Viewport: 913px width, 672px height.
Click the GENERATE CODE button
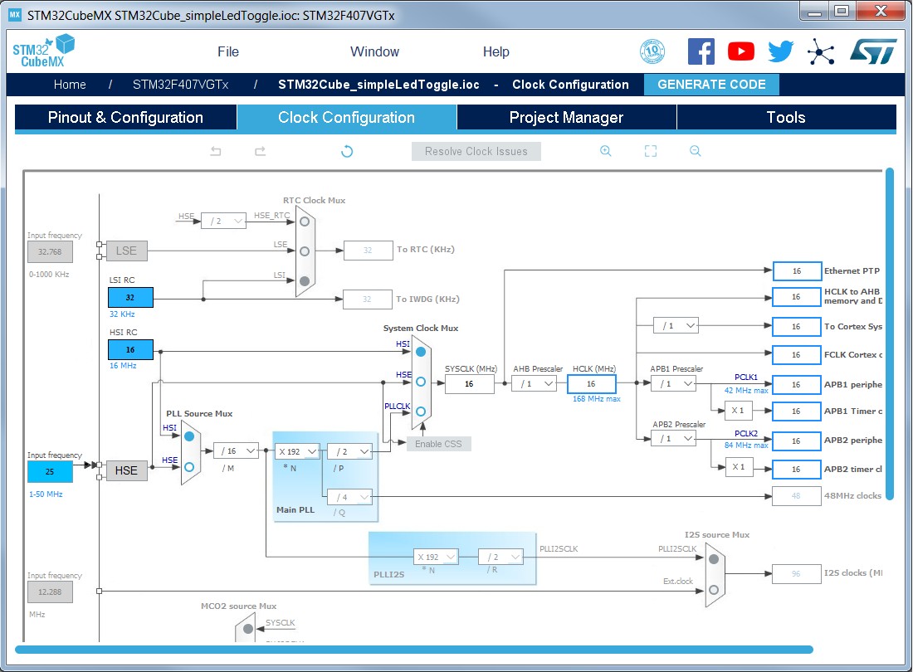click(711, 85)
